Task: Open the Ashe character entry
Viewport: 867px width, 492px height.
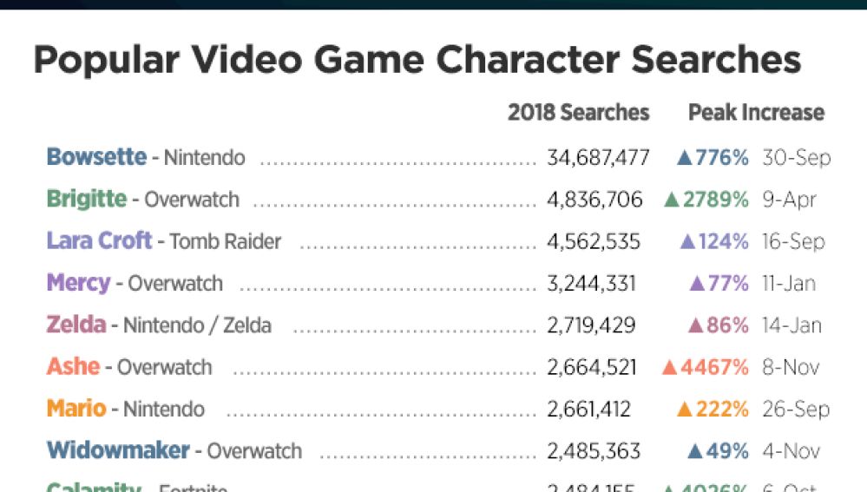Action: [73, 366]
